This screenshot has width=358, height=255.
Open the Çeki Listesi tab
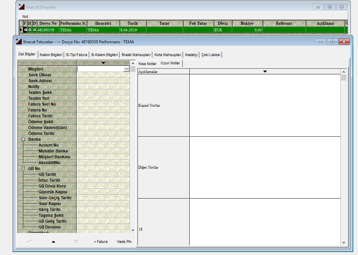[211, 55]
